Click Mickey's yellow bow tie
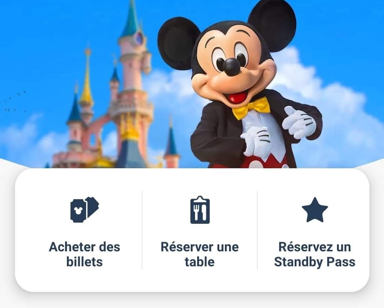The image size is (384, 308). [251, 108]
